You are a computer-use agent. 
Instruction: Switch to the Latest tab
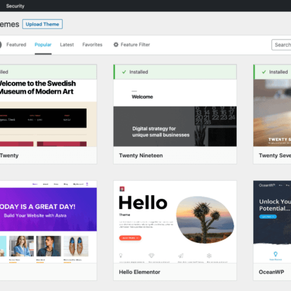click(67, 45)
